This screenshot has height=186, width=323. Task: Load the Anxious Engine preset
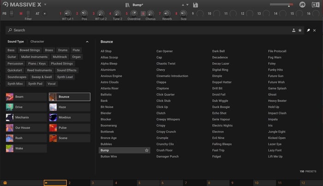(x=111, y=76)
